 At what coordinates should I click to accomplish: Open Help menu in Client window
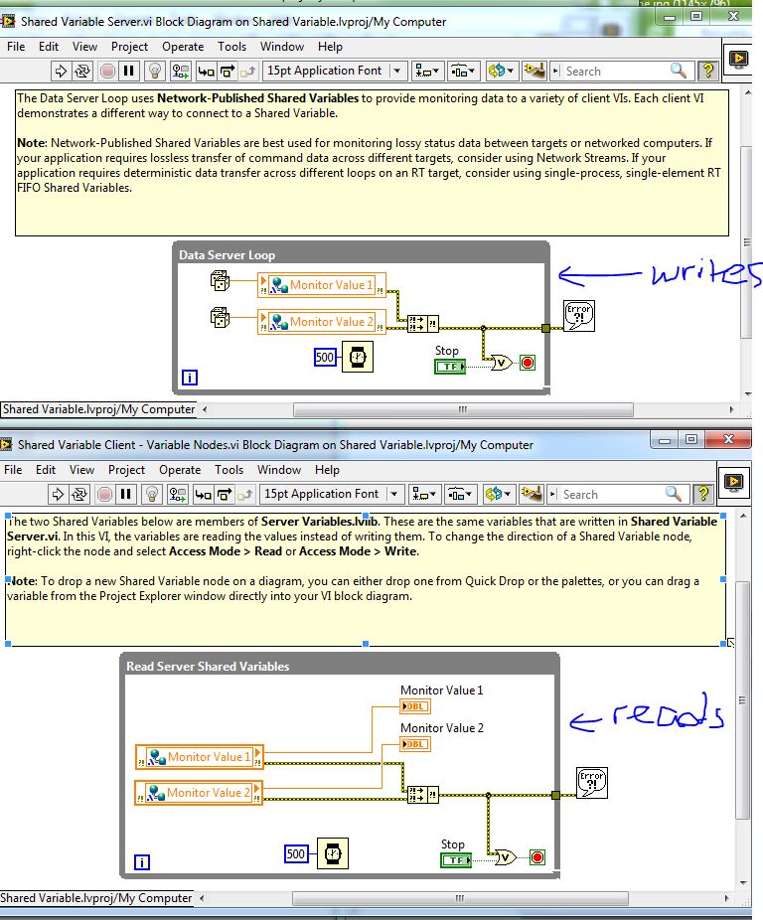(327, 470)
